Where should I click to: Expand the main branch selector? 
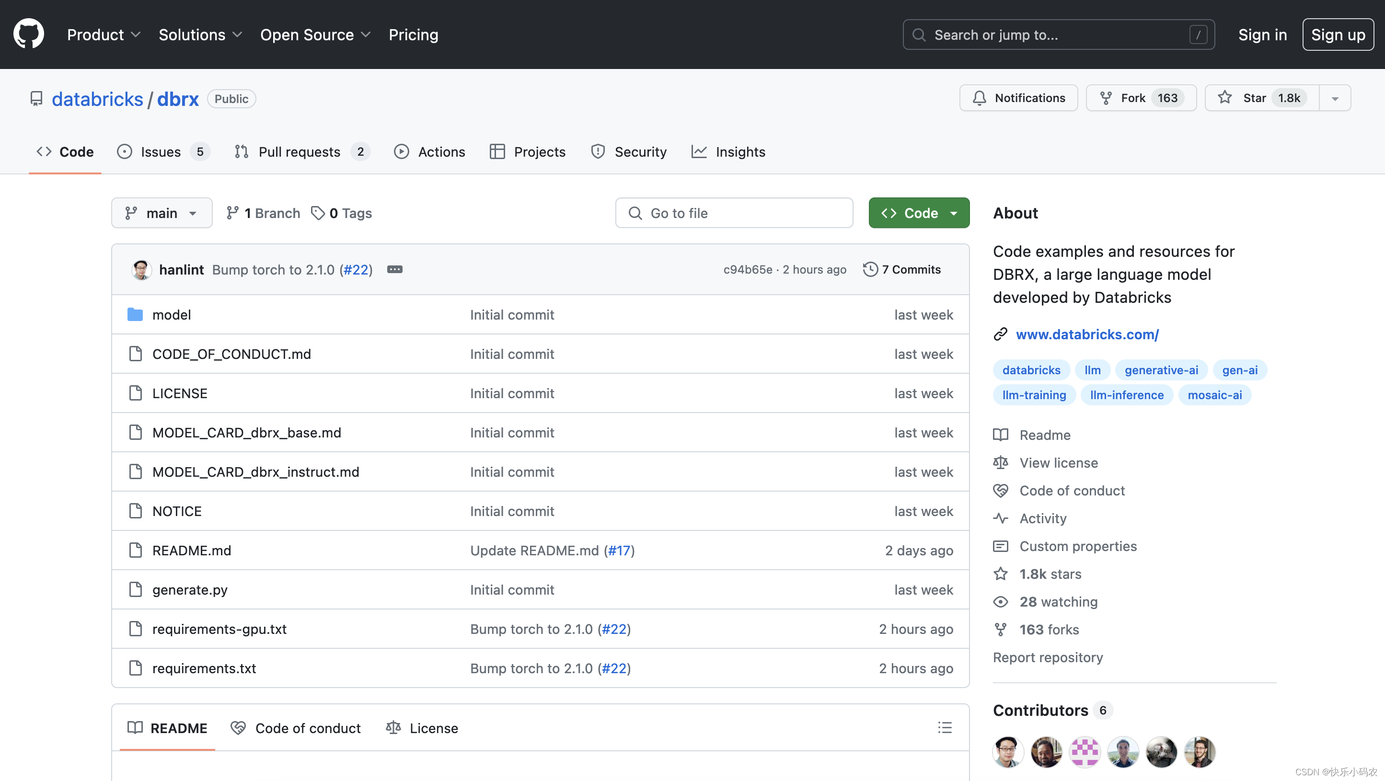click(x=162, y=213)
